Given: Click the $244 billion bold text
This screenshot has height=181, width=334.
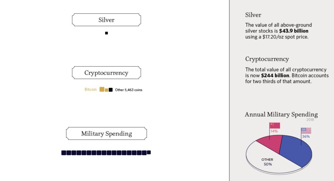Looking at the screenshot, I should click(275, 76).
